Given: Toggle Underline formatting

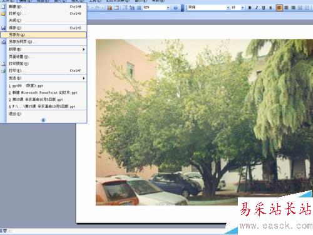Looking at the screenshot, I should point(264,8).
